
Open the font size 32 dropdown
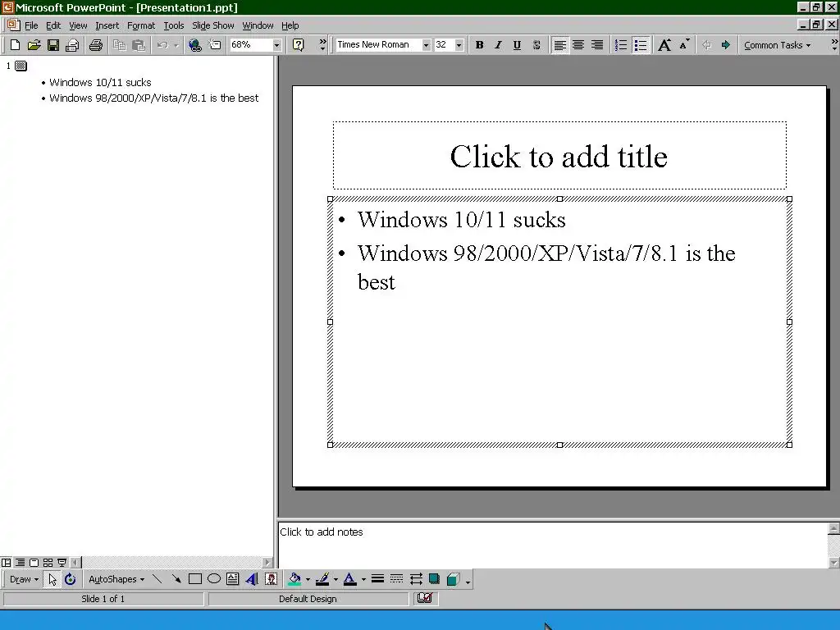[459, 45]
